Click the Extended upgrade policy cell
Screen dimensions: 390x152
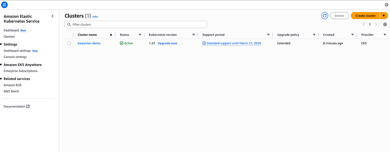click(284, 43)
